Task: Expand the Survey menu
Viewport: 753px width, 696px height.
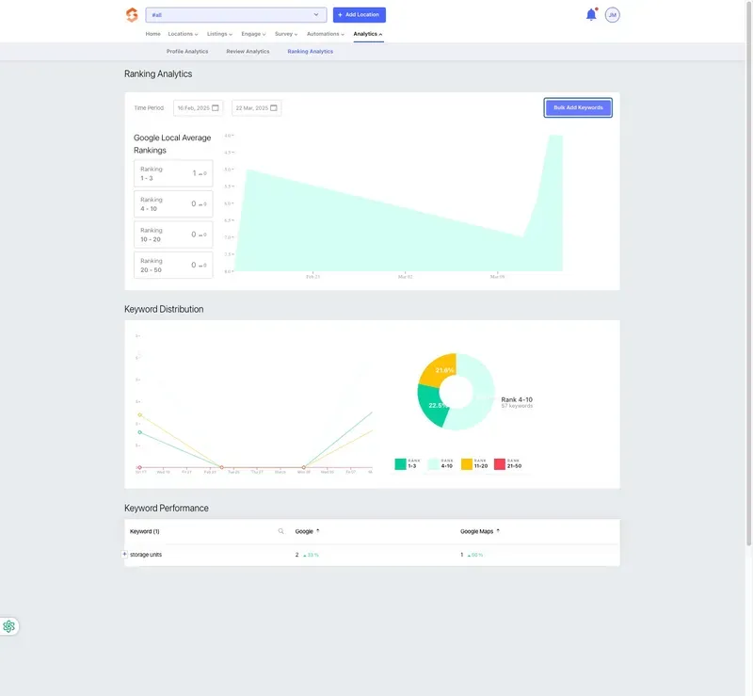Action: pos(286,34)
